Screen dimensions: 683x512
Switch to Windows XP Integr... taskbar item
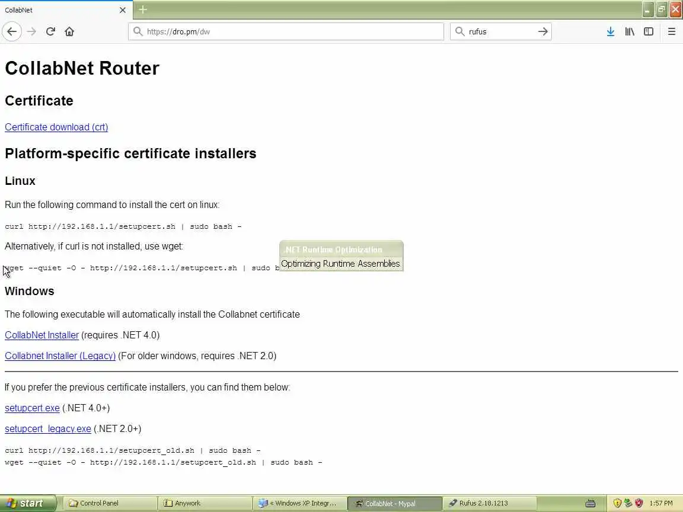point(299,503)
